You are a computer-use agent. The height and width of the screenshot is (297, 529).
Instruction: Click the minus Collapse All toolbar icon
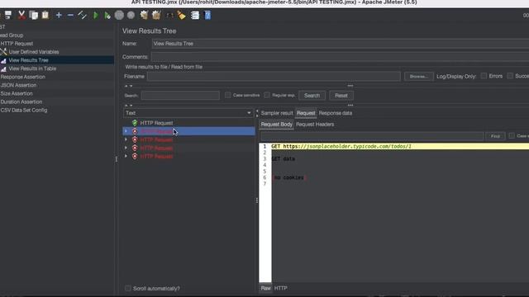coord(70,15)
